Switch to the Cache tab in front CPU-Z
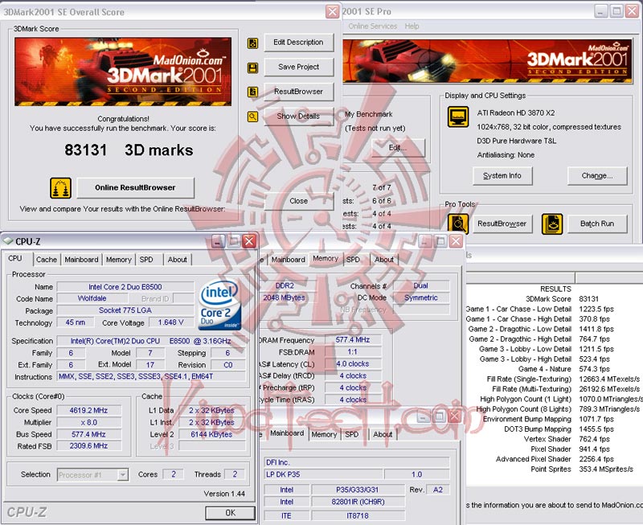This screenshot has height=525, width=643. [47, 260]
